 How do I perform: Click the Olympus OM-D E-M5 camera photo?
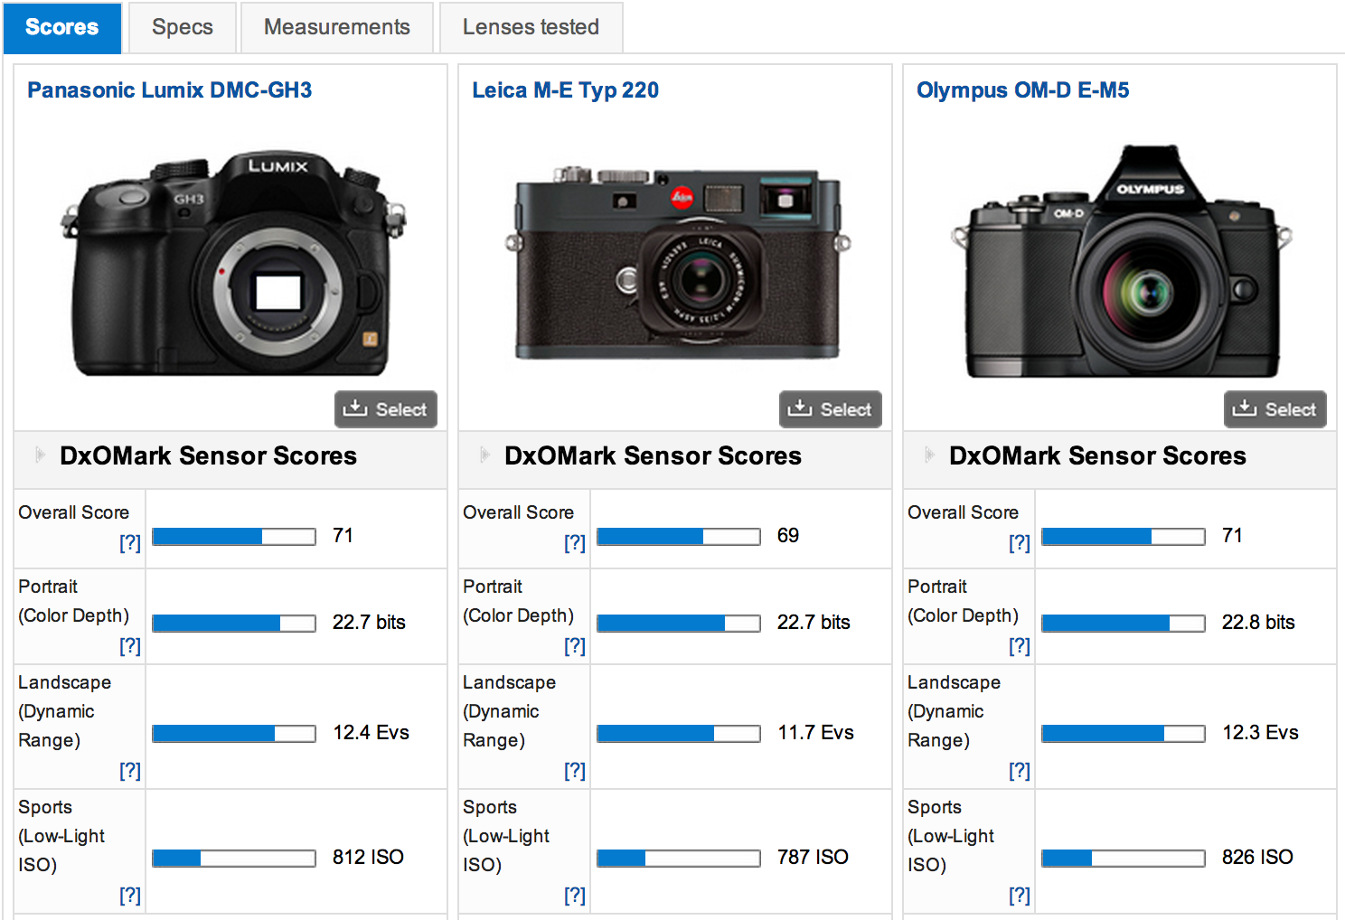(x=1123, y=260)
